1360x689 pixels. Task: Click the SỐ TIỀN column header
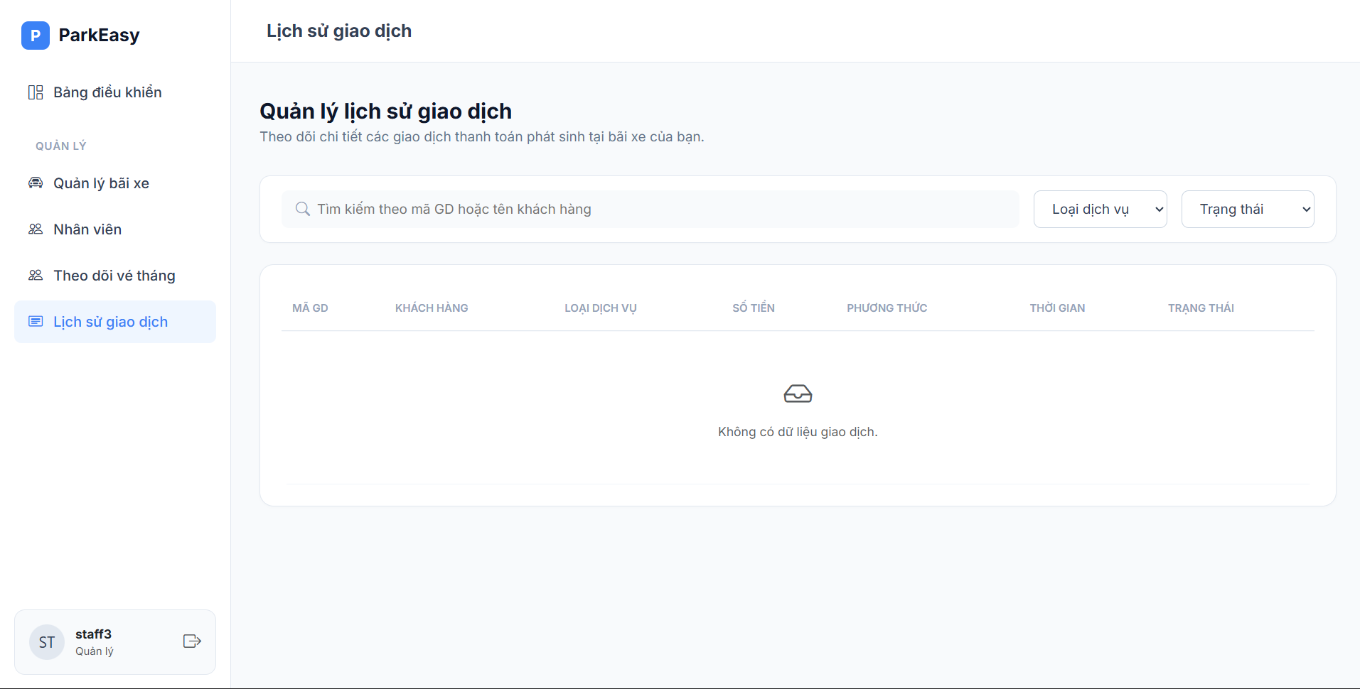[754, 308]
